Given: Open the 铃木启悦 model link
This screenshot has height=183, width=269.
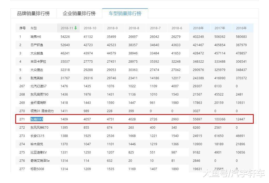Looking at the screenshot, I should pyautogui.click(x=37, y=144).
